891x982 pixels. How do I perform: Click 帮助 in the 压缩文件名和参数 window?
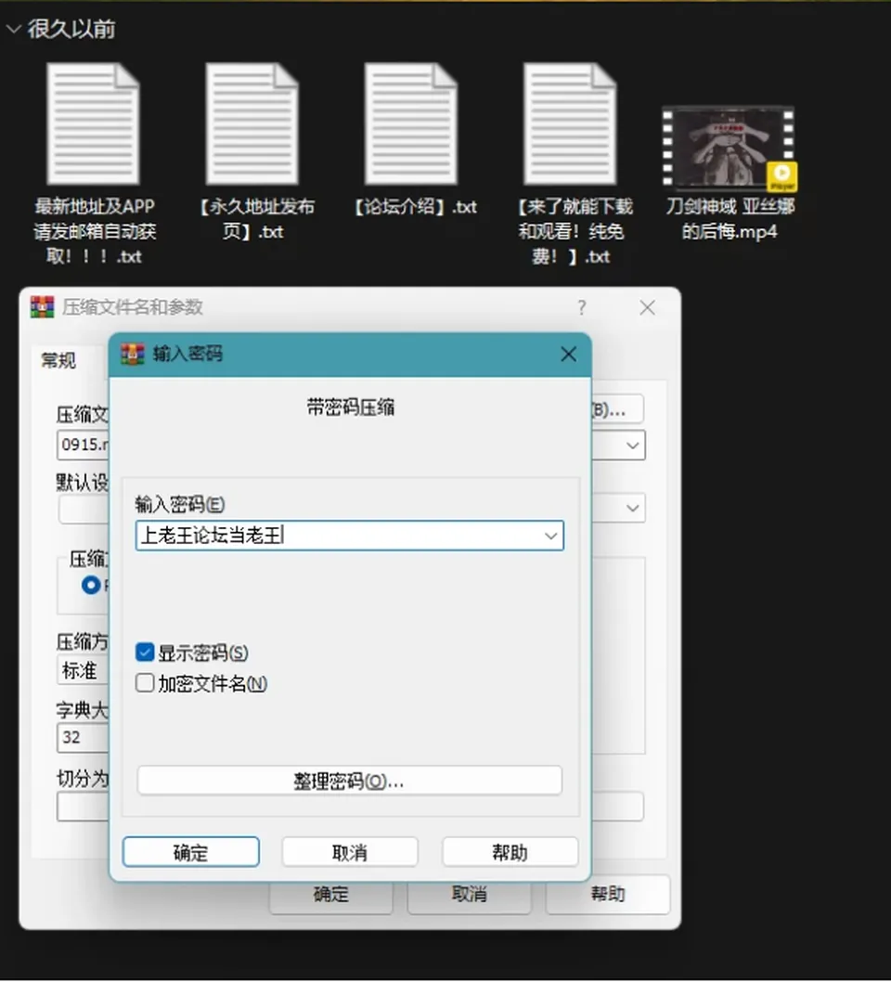[608, 895]
